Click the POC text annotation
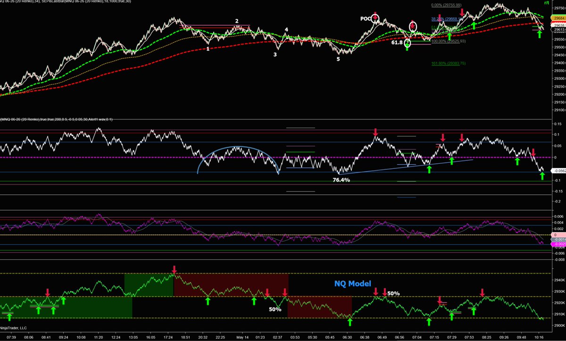 pos(365,18)
